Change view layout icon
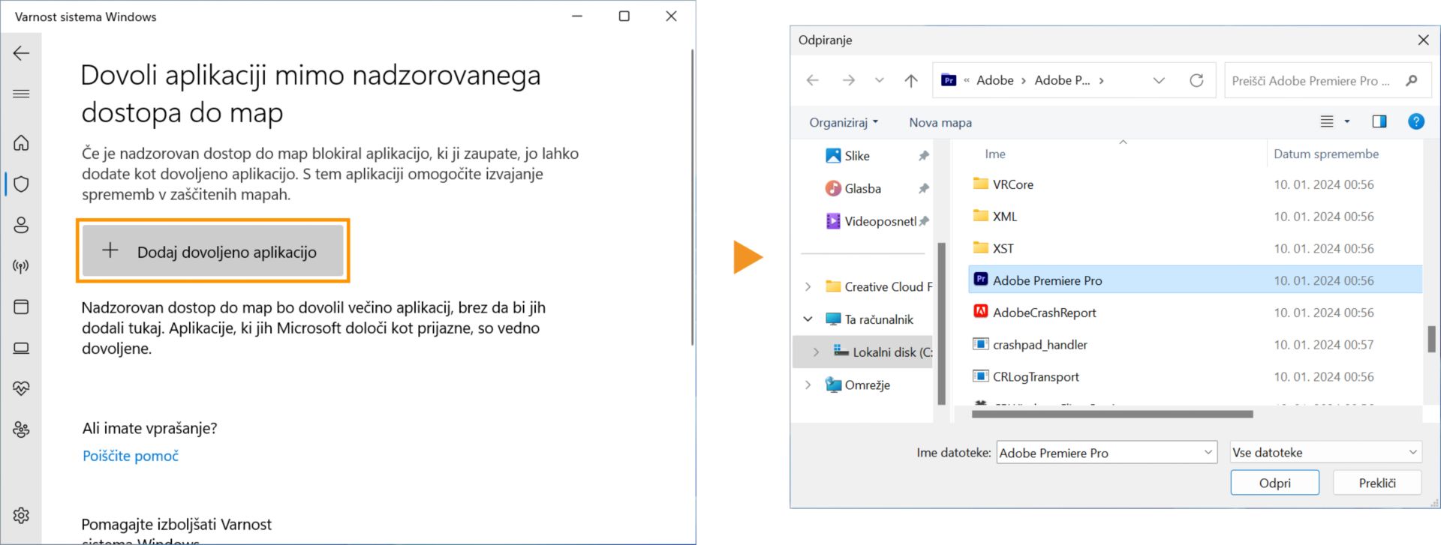This screenshot has height=545, width=1441. pos(1327,121)
